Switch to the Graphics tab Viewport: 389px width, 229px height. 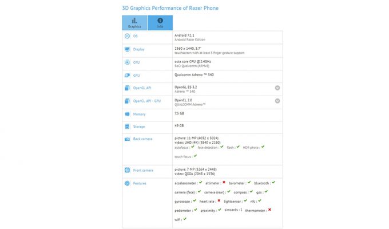coord(134,23)
